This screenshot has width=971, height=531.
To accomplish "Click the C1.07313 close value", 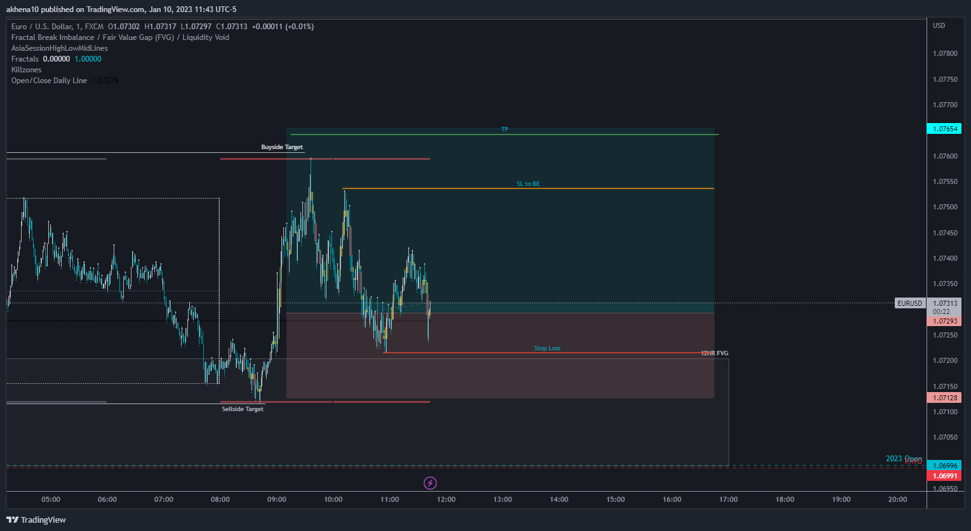I will [x=232, y=27].
